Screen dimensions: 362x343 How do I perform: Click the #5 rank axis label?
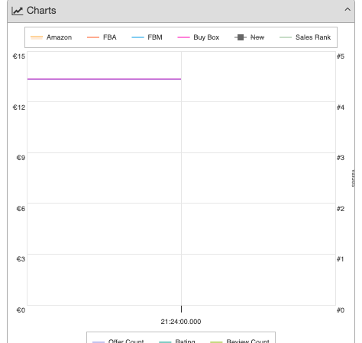341,56
